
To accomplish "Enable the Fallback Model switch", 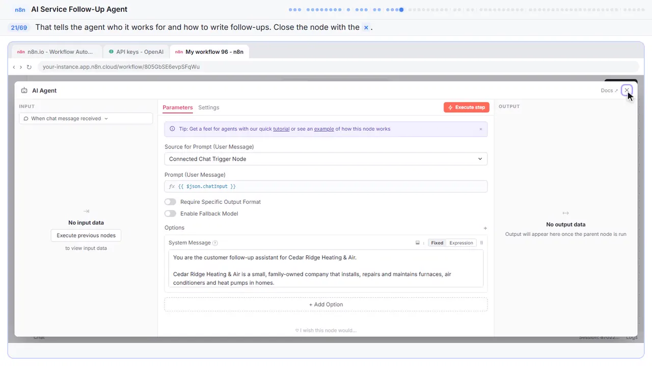I will click(x=170, y=213).
